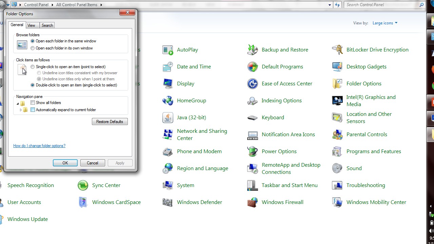Choose Single-click to open an item
Image resolution: width=434 pixels, height=244 pixels.
[x=33, y=67]
